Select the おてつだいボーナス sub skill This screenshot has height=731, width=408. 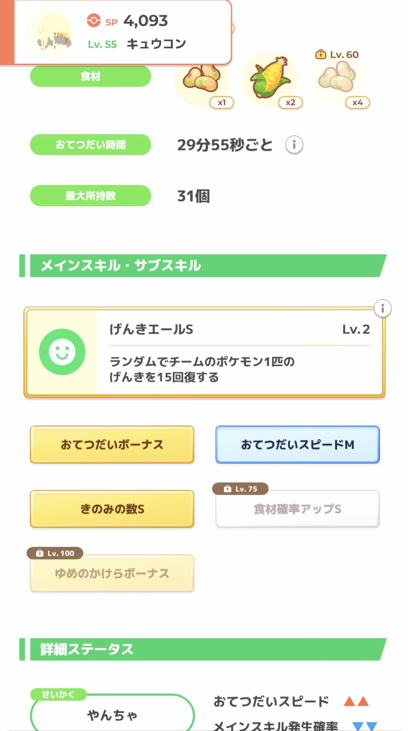(x=112, y=445)
